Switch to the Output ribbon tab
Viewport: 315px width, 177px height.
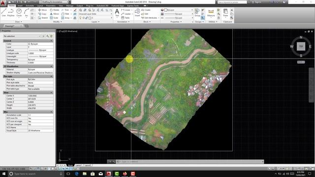[x=80, y=5]
